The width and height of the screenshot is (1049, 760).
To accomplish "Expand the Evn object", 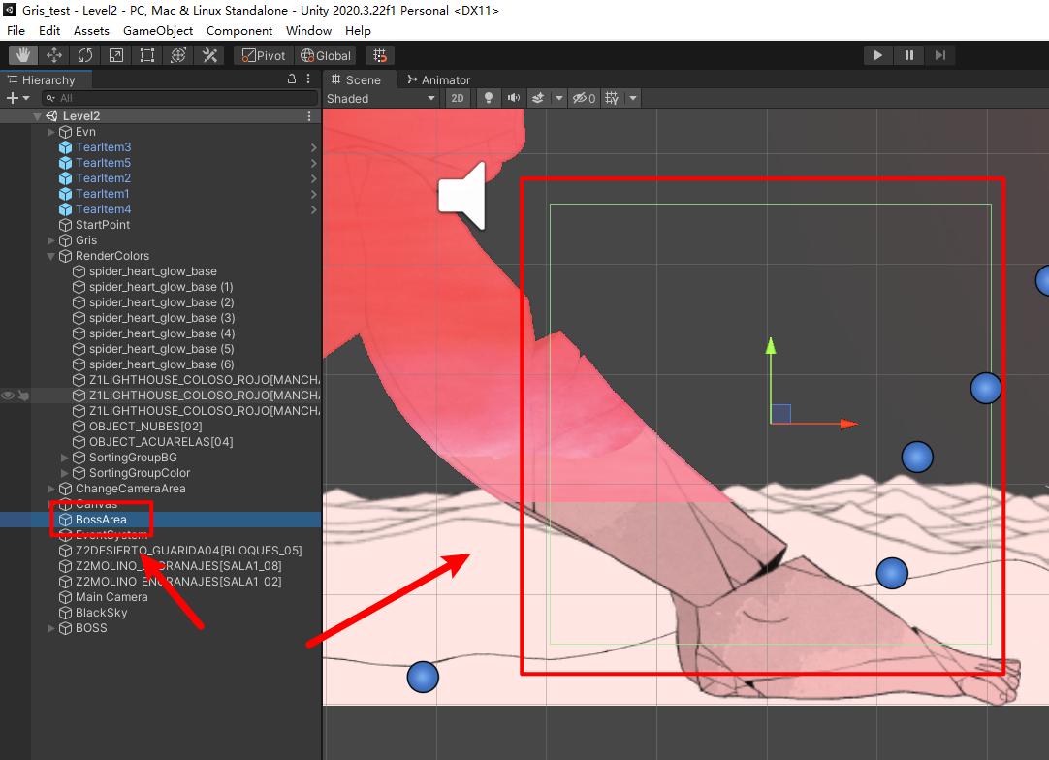I will click(50, 132).
